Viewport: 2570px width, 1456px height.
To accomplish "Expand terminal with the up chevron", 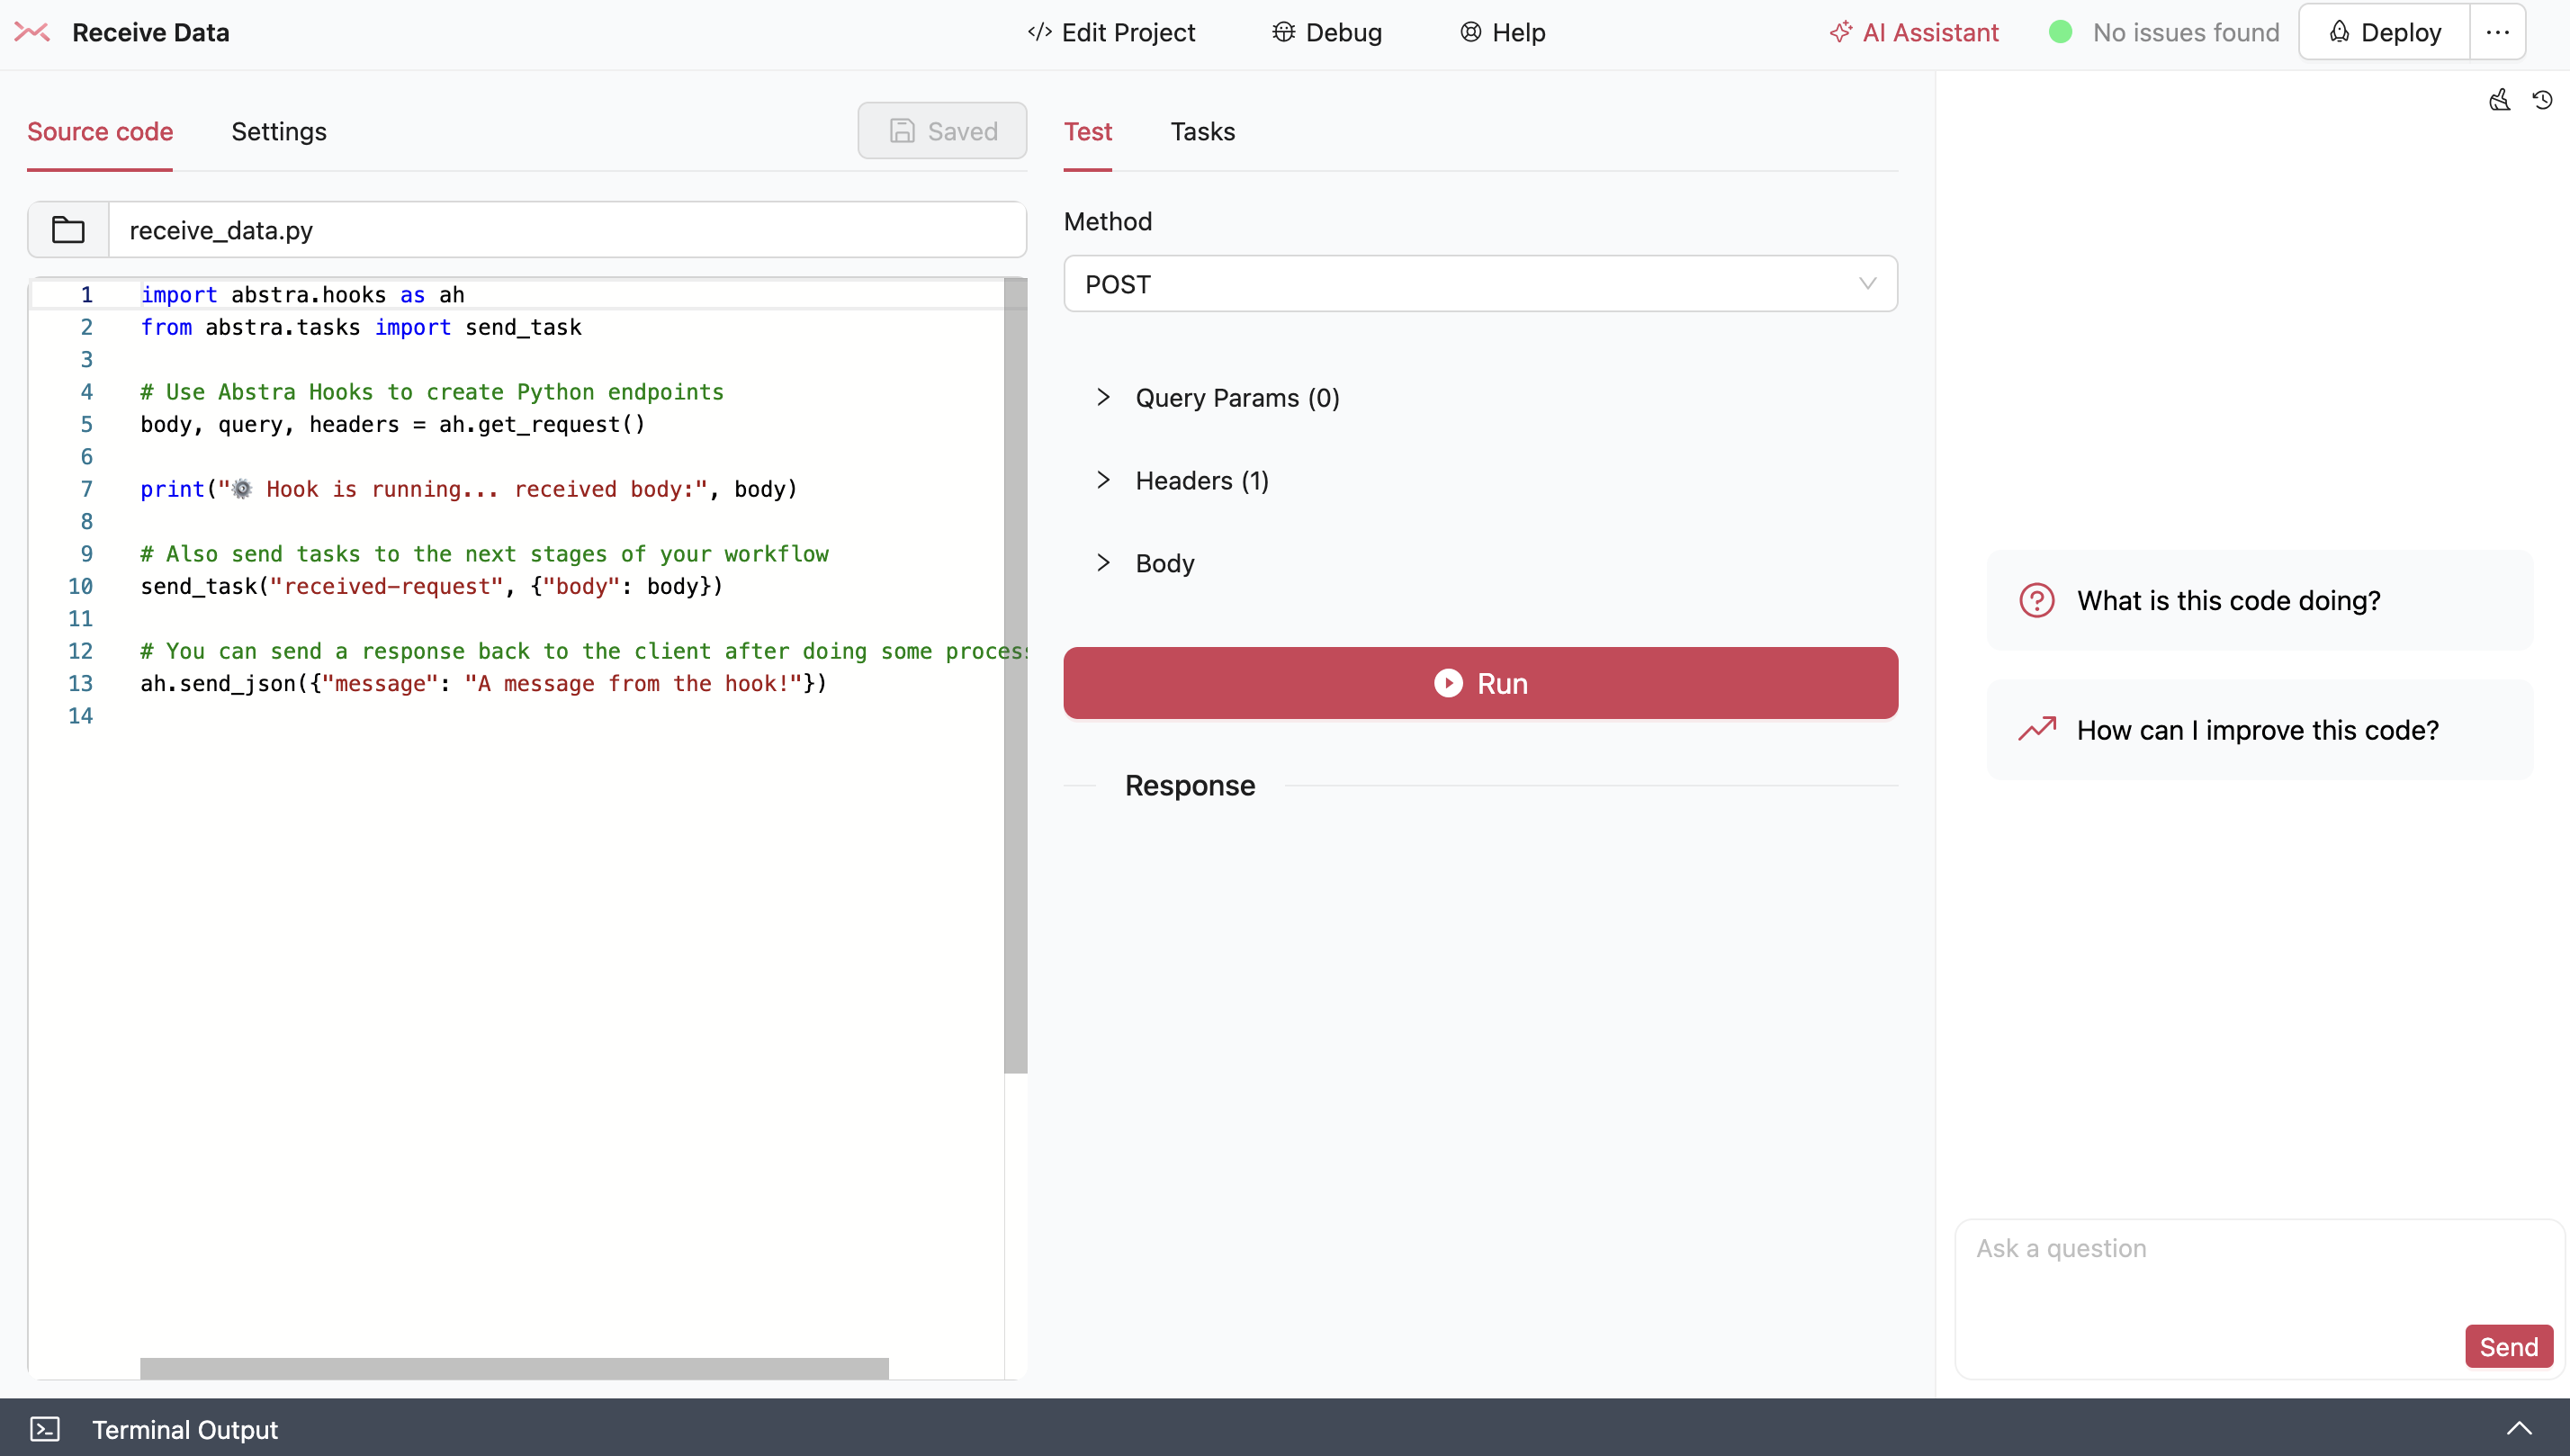I will point(2519,1429).
